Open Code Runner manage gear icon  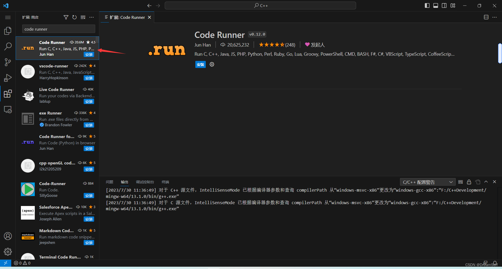(x=212, y=64)
